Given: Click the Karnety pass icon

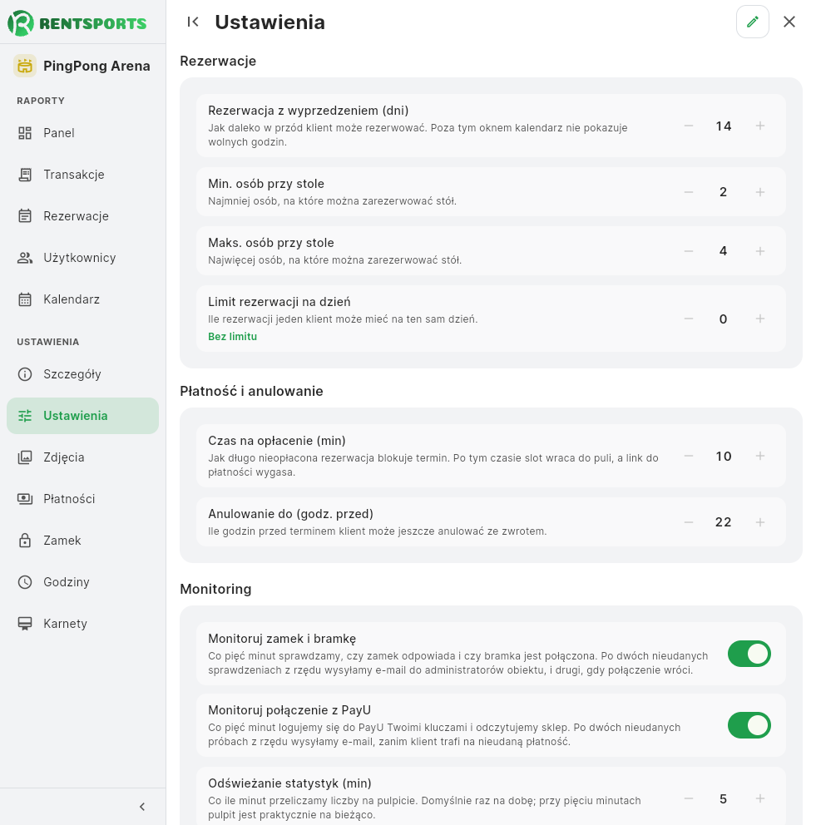Looking at the screenshot, I should (x=25, y=624).
